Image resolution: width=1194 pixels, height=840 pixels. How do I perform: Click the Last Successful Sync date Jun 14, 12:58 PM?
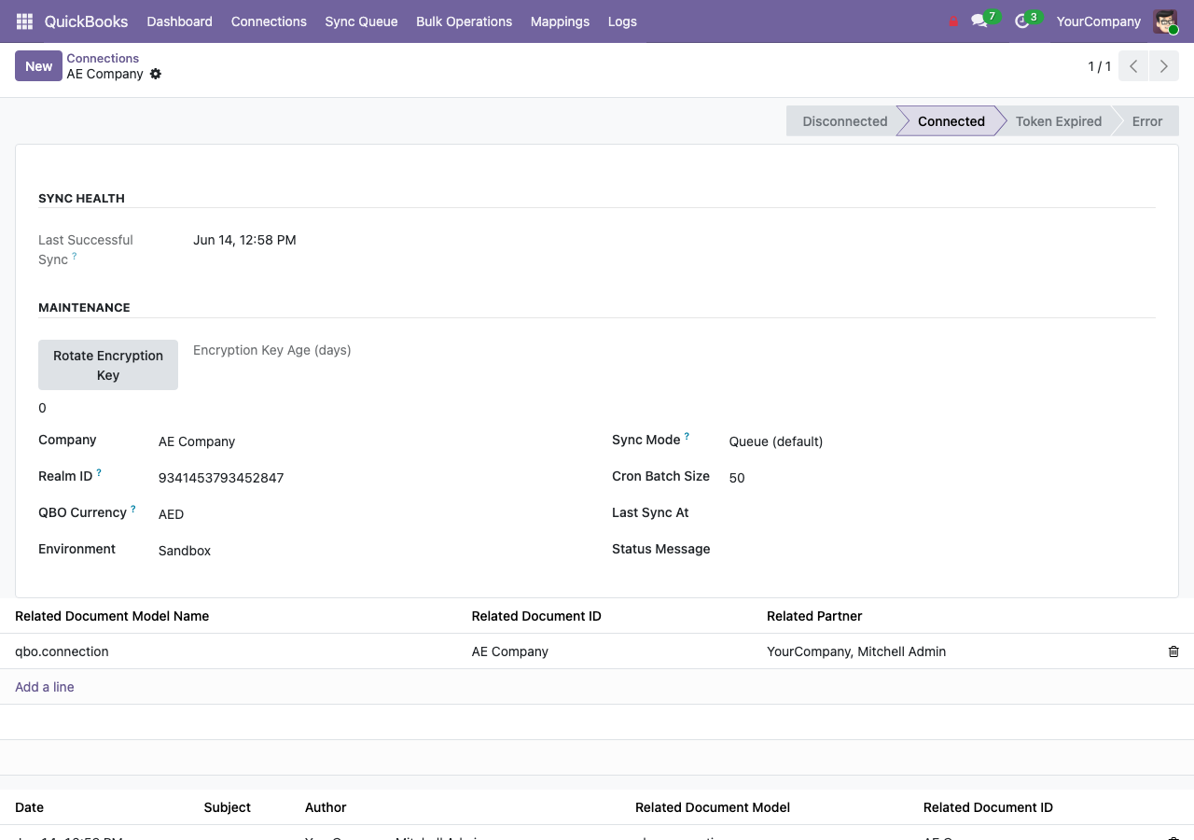click(244, 240)
